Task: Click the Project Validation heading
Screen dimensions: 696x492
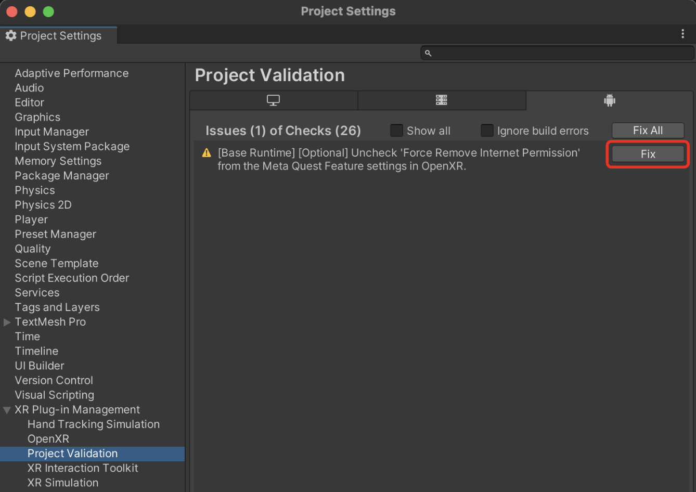Action: 269,75
